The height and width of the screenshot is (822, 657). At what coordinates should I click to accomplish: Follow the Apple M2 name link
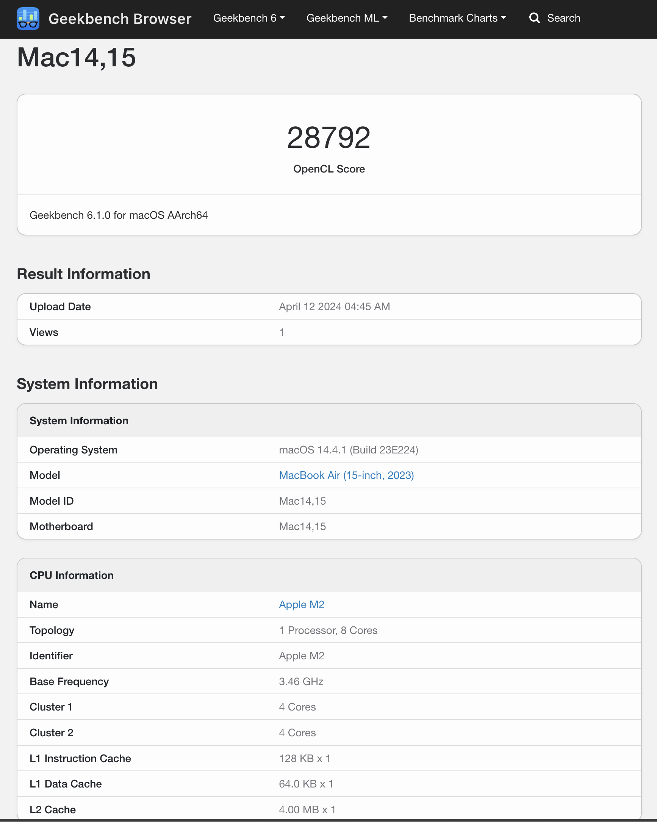301,604
